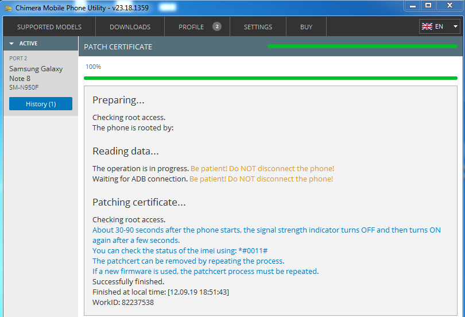This screenshot has width=465, height=317.
Task: Click the Chimera logo icon in title bar
Action: (7, 7)
